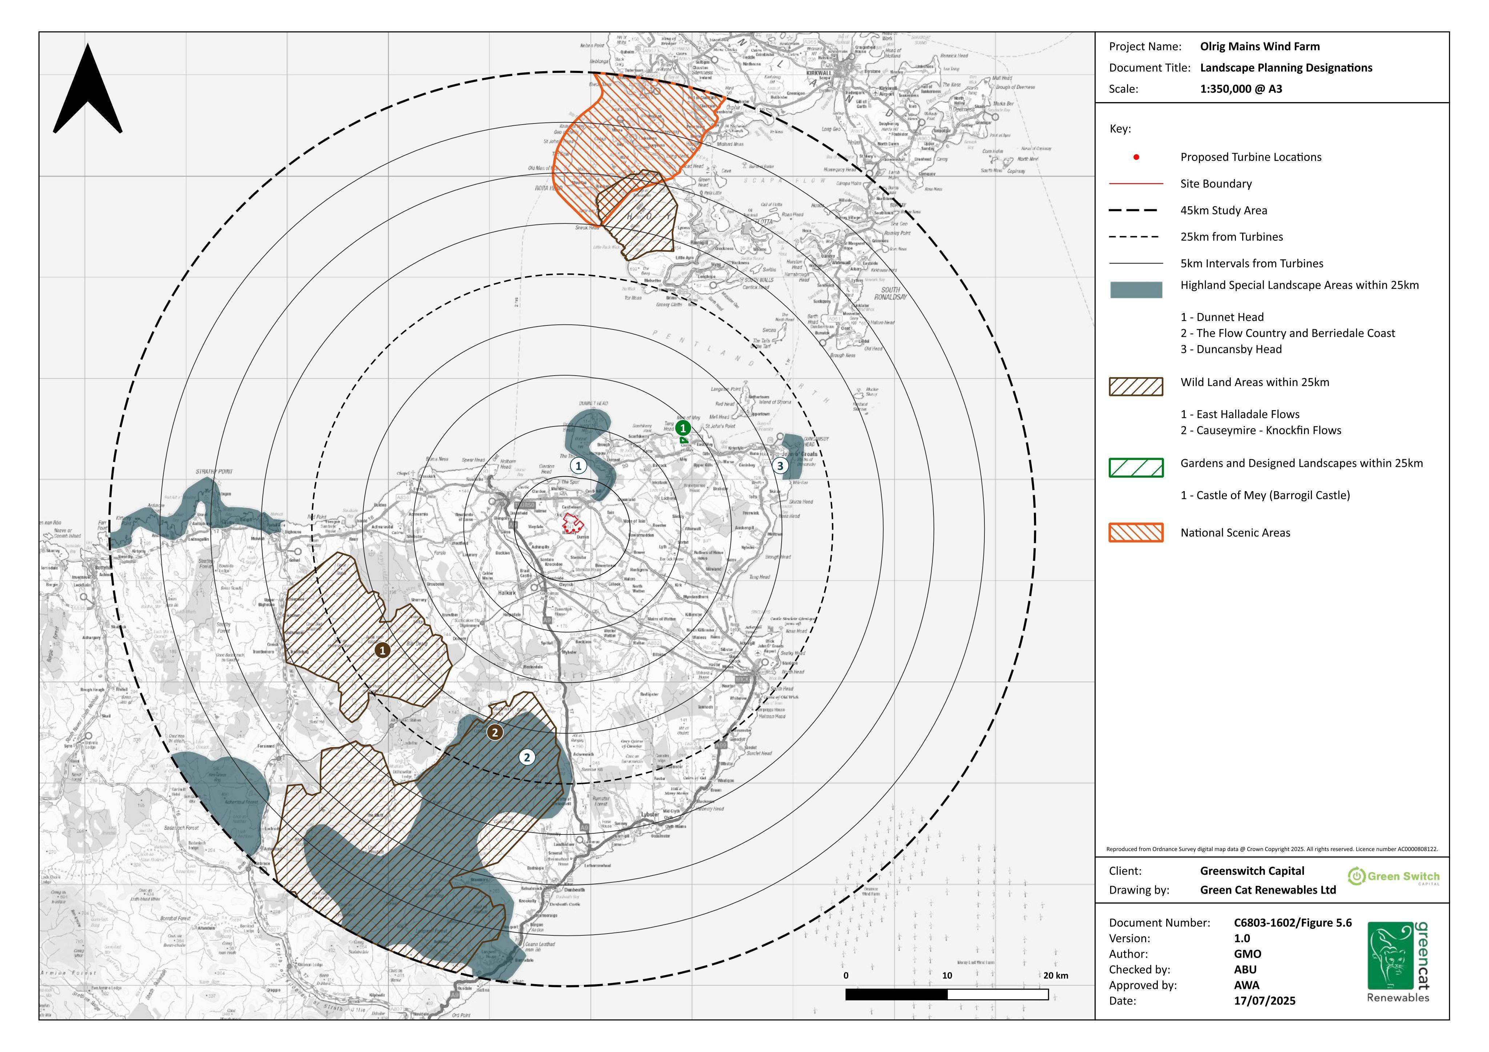Click the north arrow symbol

click(x=88, y=88)
